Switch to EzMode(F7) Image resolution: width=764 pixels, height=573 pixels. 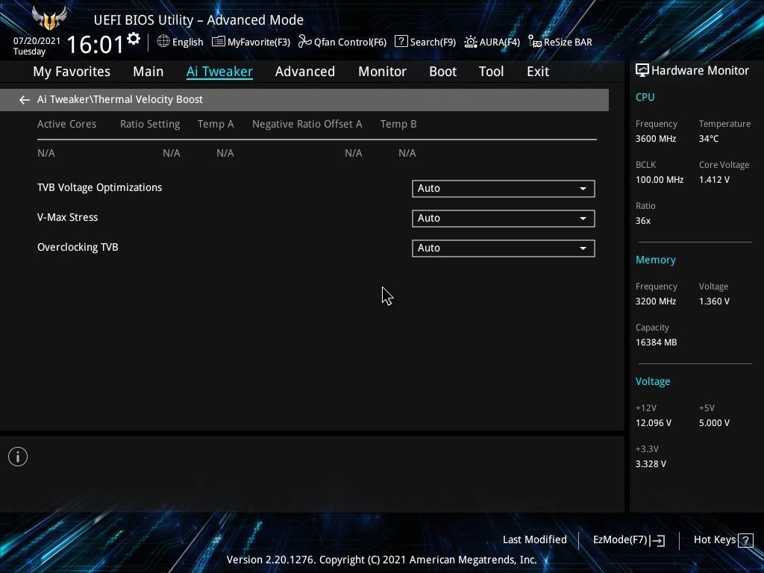[628, 539]
